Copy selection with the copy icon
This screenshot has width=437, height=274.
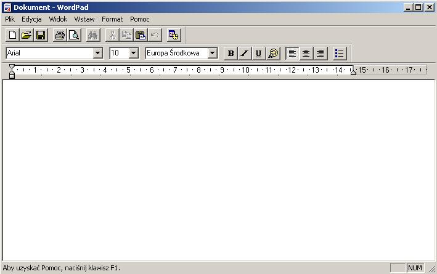[x=126, y=35]
